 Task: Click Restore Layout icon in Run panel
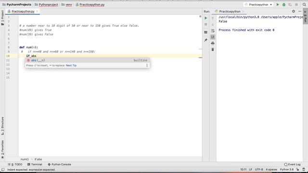(x=205, y=32)
